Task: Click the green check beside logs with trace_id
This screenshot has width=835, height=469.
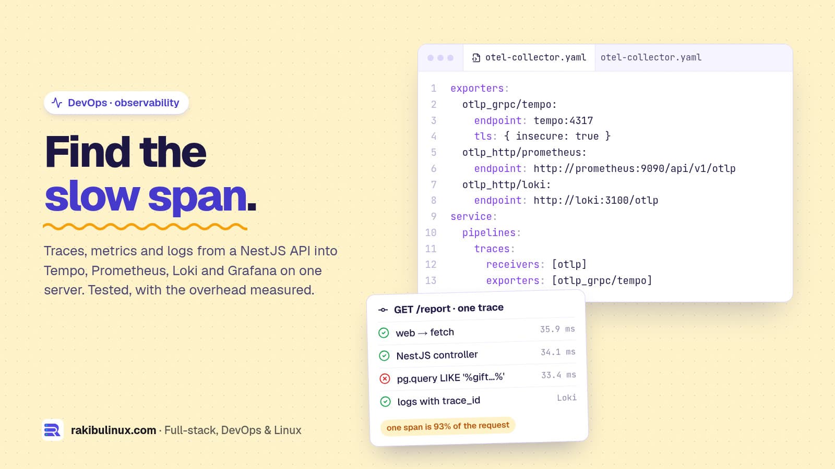Action: tap(385, 402)
